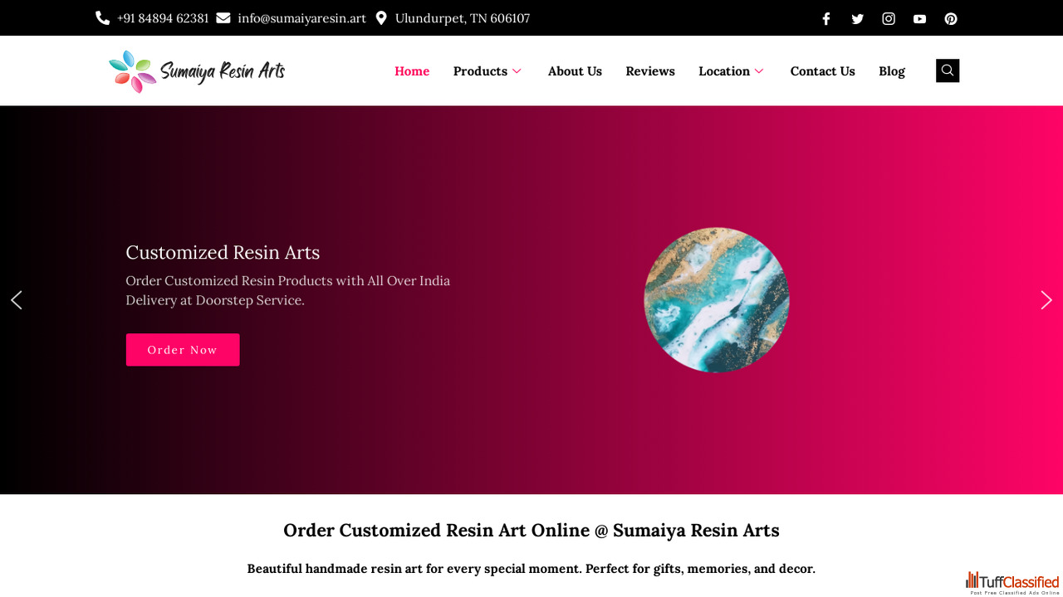
Task: Show the previous slide with left arrow
Action: pos(16,300)
